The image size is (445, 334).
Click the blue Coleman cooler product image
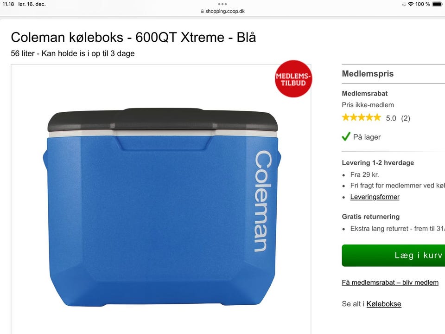click(x=162, y=207)
